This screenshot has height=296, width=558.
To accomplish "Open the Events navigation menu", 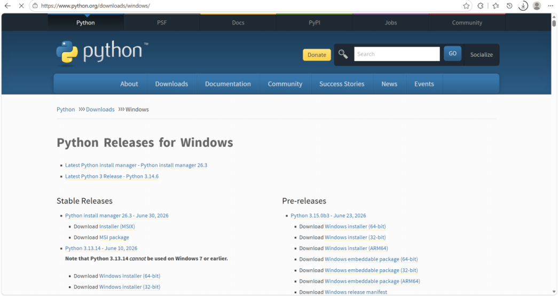I will [x=424, y=84].
